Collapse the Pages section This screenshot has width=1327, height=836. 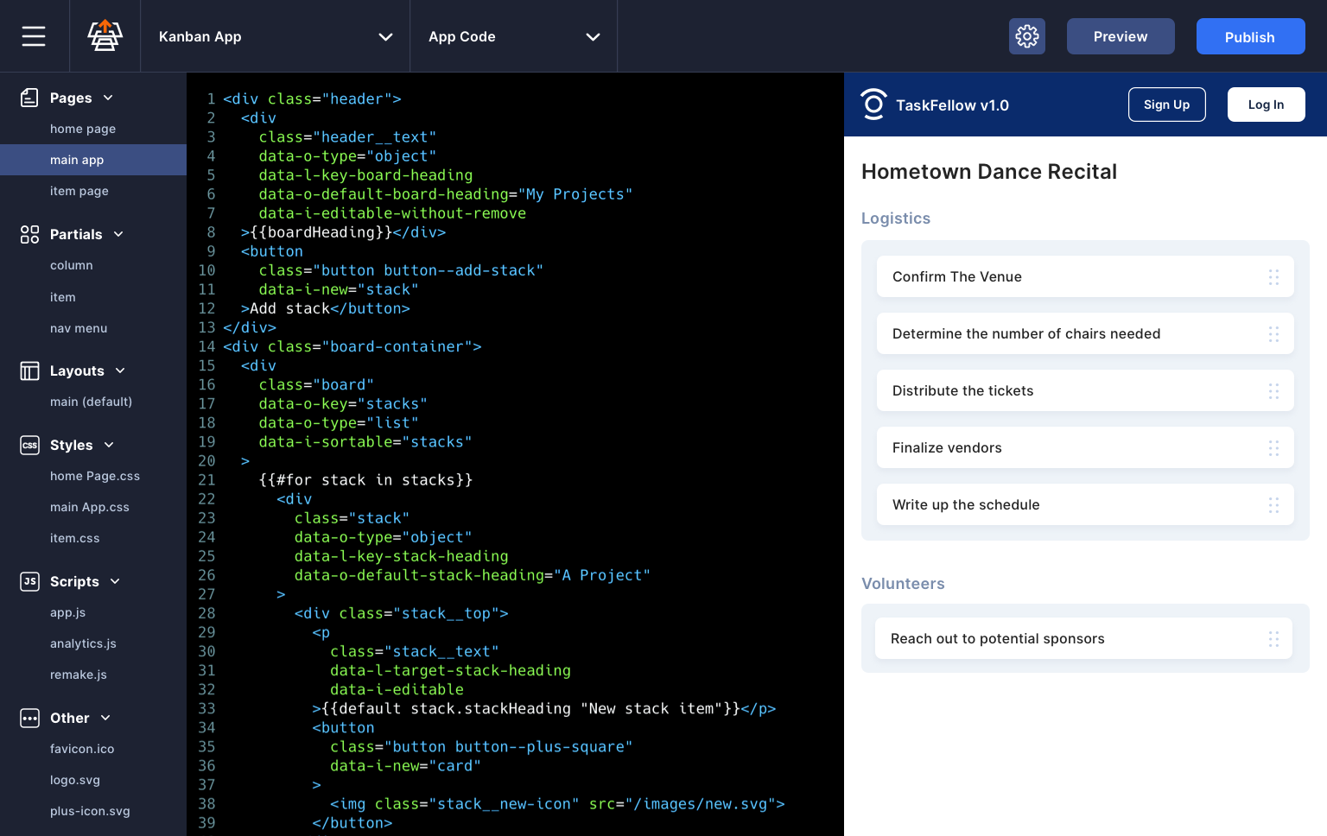tap(107, 98)
